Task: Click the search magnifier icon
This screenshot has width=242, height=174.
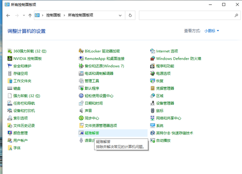Action: (x=236, y=15)
